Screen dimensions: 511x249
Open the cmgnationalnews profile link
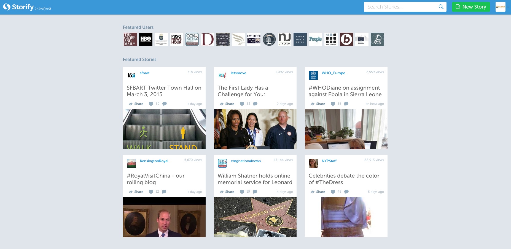[246, 161]
